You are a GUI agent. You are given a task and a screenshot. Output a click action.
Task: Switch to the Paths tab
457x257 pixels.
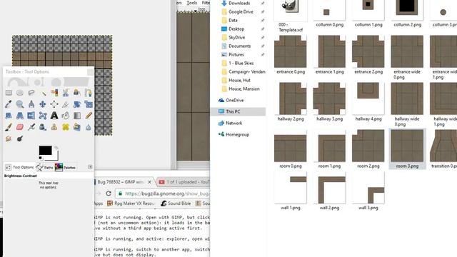[44, 167]
